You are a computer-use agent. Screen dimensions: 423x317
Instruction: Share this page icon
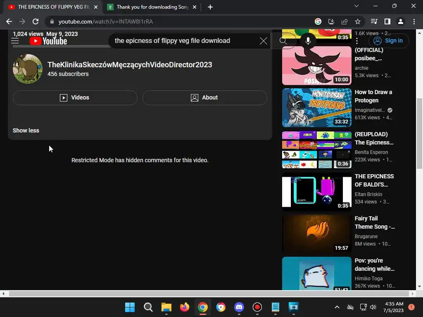pos(344,21)
